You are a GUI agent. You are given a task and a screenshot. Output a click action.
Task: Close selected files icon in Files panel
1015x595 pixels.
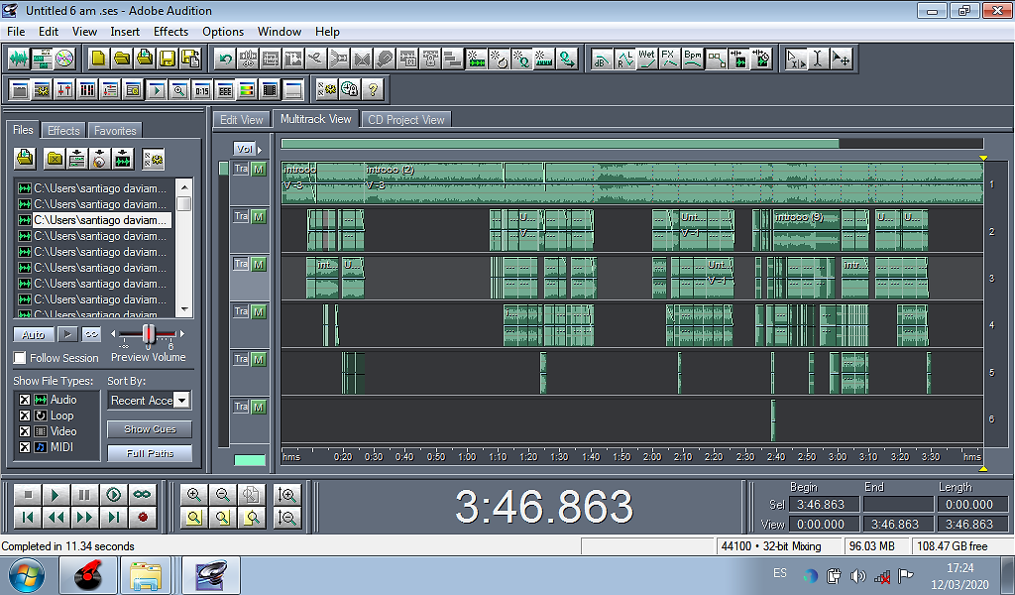click(56, 158)
